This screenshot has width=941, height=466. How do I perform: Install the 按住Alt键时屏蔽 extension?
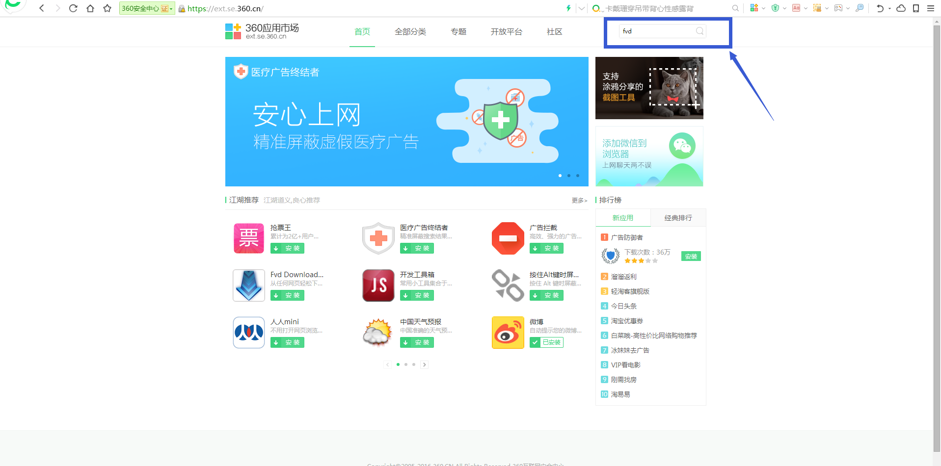click(546, 295)
